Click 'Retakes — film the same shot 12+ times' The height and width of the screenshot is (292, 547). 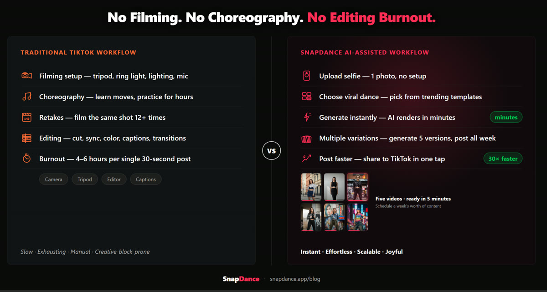(103, 118)
